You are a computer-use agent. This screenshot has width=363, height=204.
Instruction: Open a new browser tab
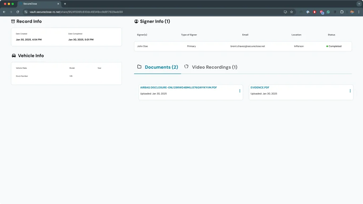point(65,4)
